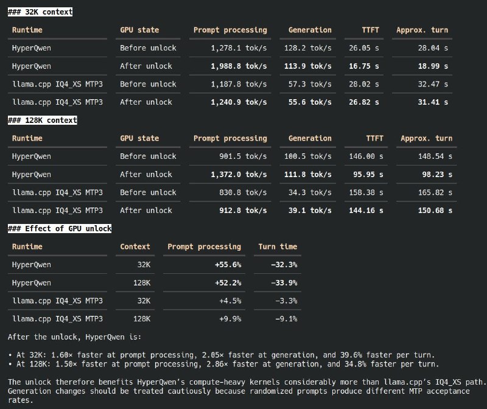Select the "111.8 tok/s" generation value
This screenshot has height=409, width=487.
308,175
